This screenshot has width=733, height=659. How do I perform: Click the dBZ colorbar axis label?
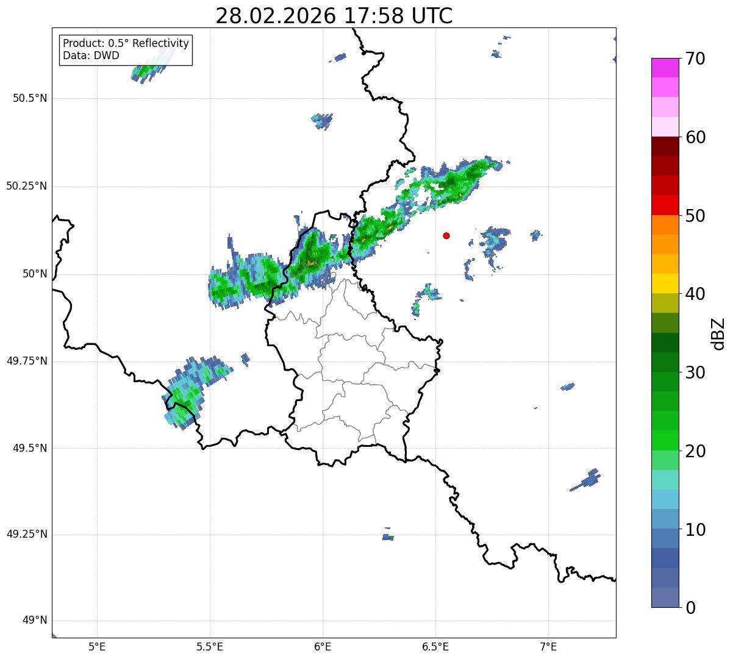718,333
